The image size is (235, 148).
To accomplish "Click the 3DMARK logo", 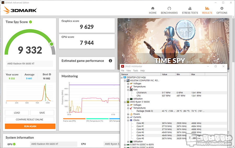I will (x=20, y=10).
